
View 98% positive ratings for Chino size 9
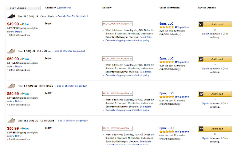coord(182,62)
